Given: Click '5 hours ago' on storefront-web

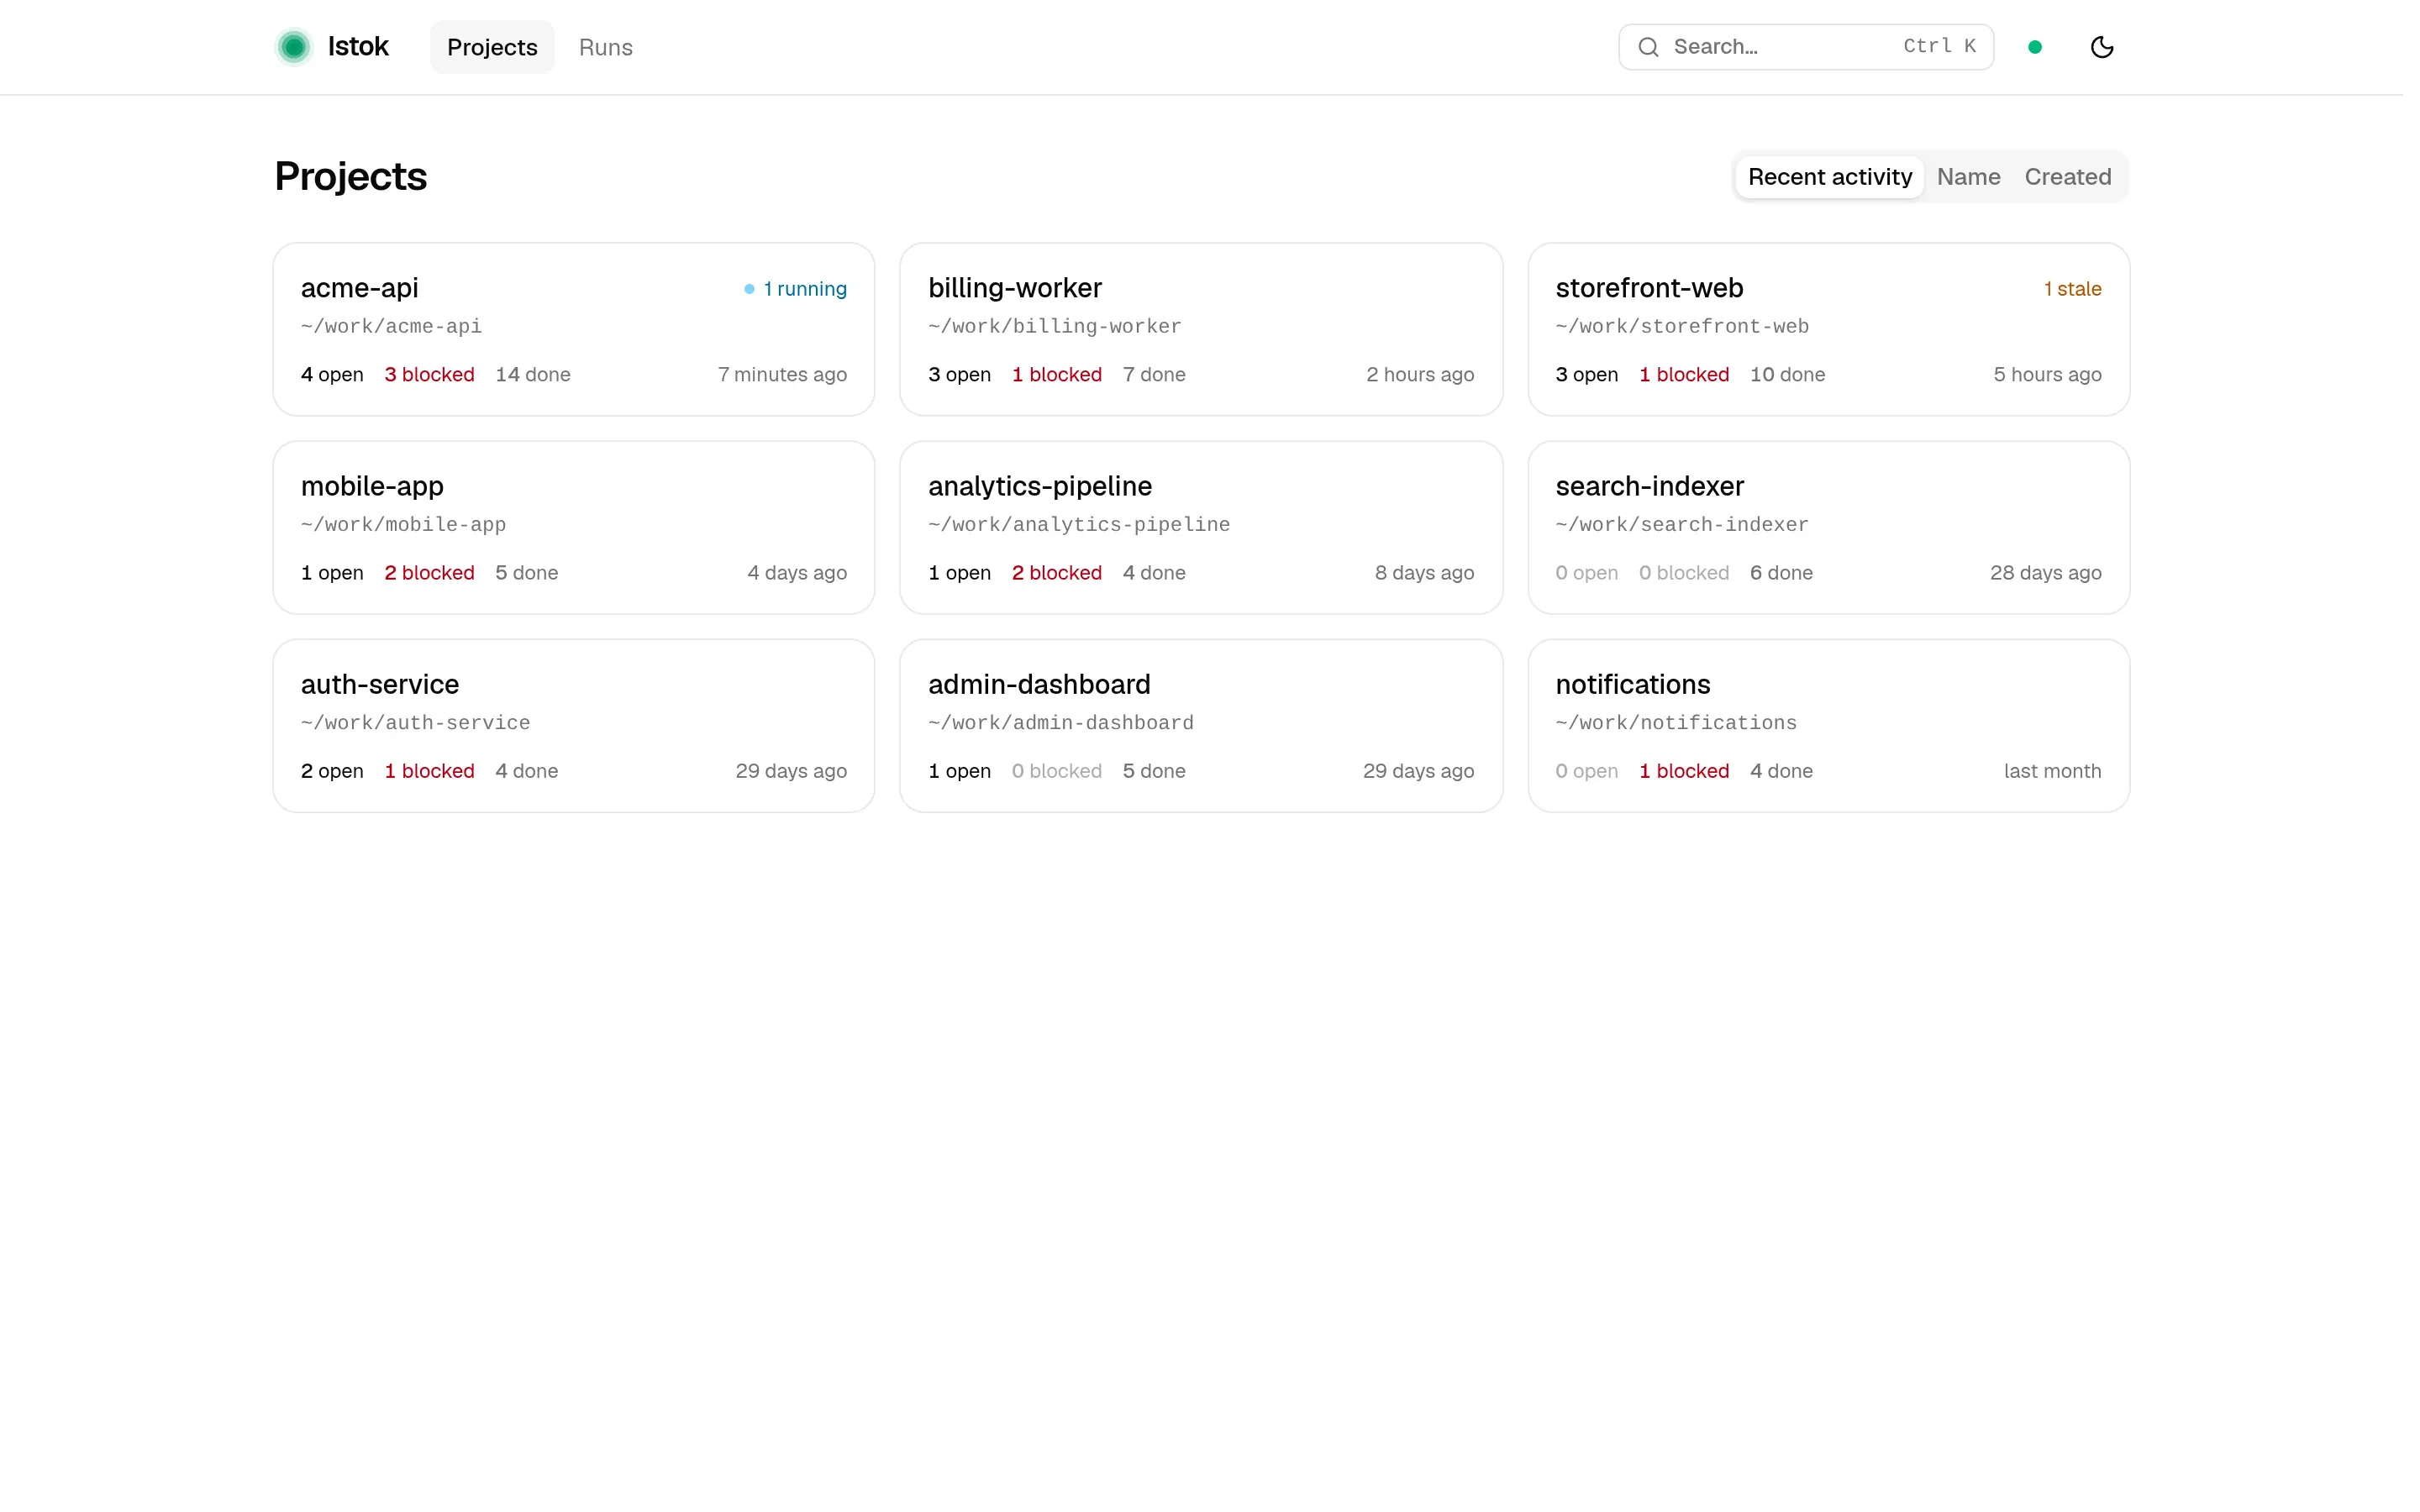Looking at the screenshot, I should [2047, 374].
